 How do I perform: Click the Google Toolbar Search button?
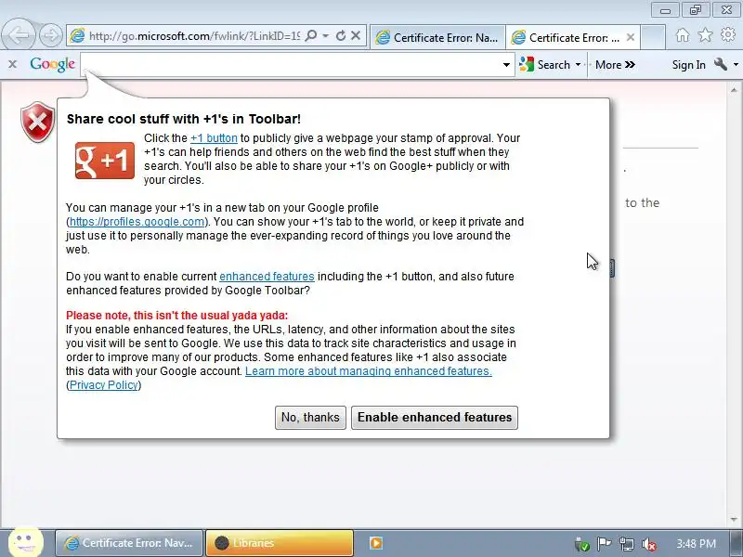(x=545, y=64)
